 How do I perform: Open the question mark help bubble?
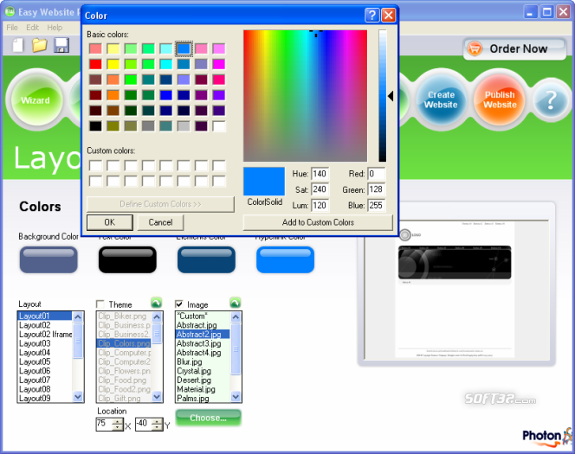pyautogui.click(x=550, y=100)
